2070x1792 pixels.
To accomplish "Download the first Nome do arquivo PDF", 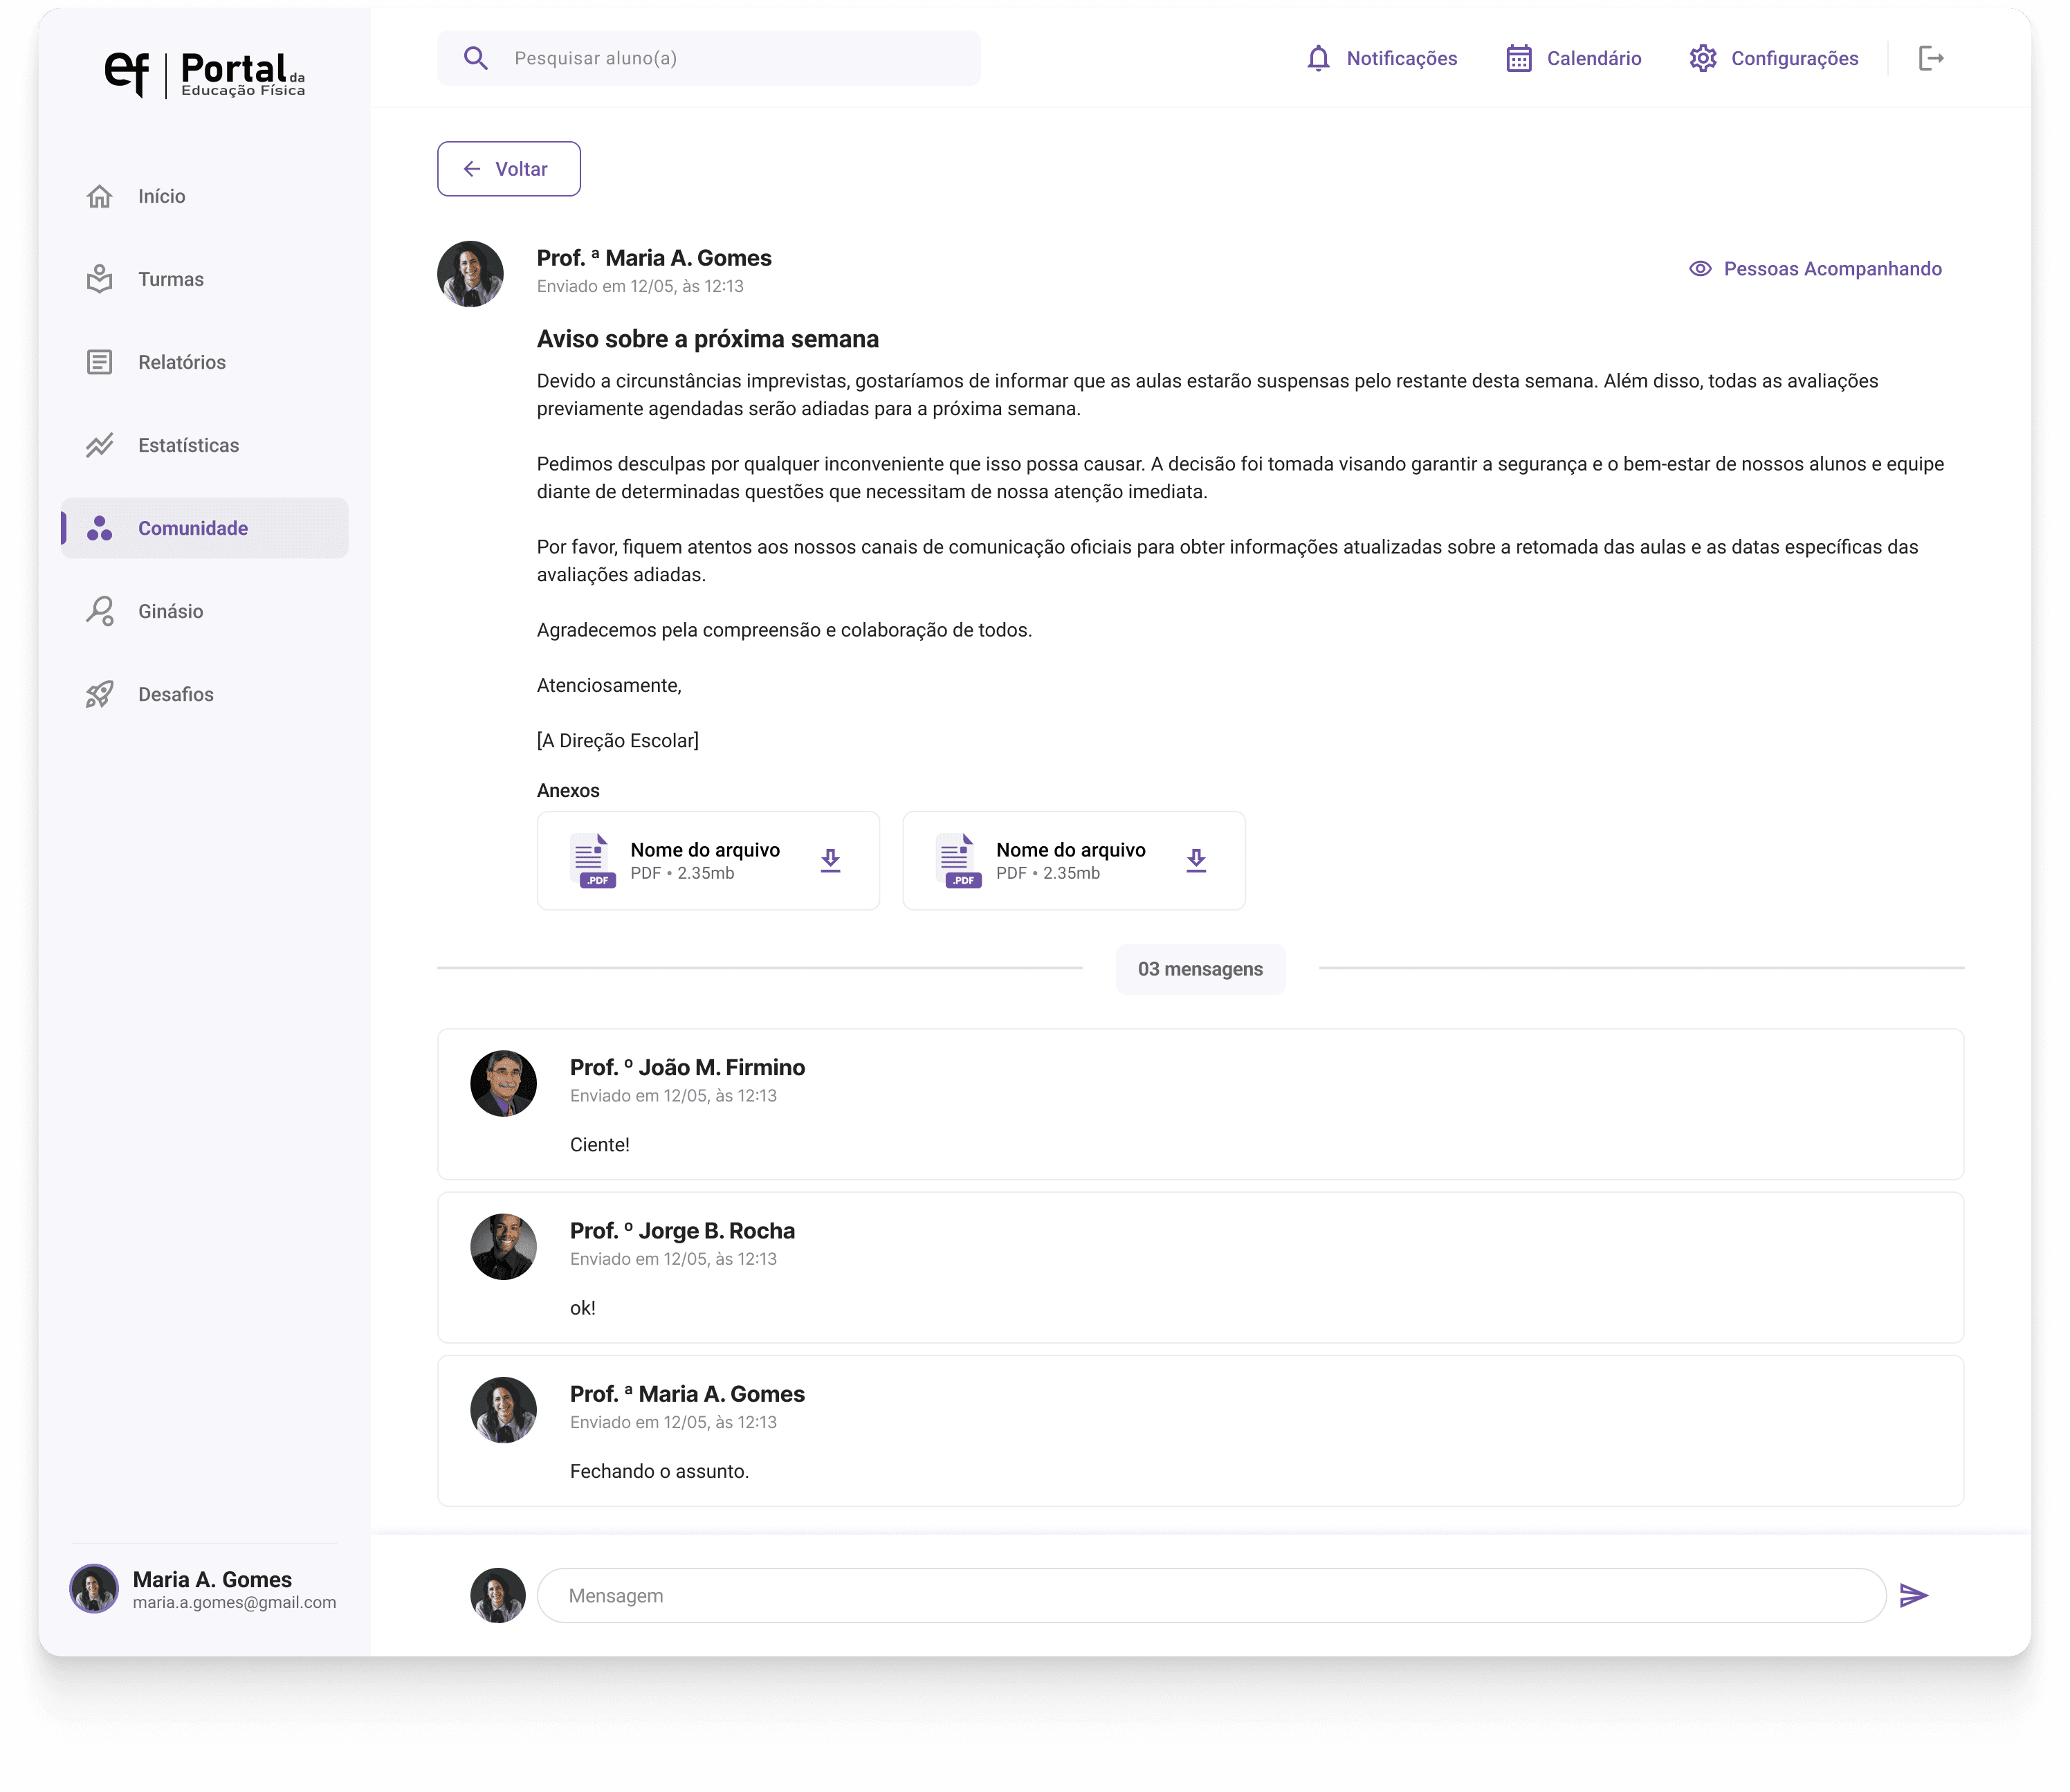I will pos(830,860).
